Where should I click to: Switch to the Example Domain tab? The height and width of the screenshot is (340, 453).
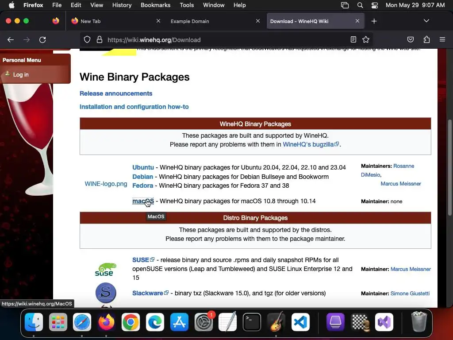click(215, 21)
